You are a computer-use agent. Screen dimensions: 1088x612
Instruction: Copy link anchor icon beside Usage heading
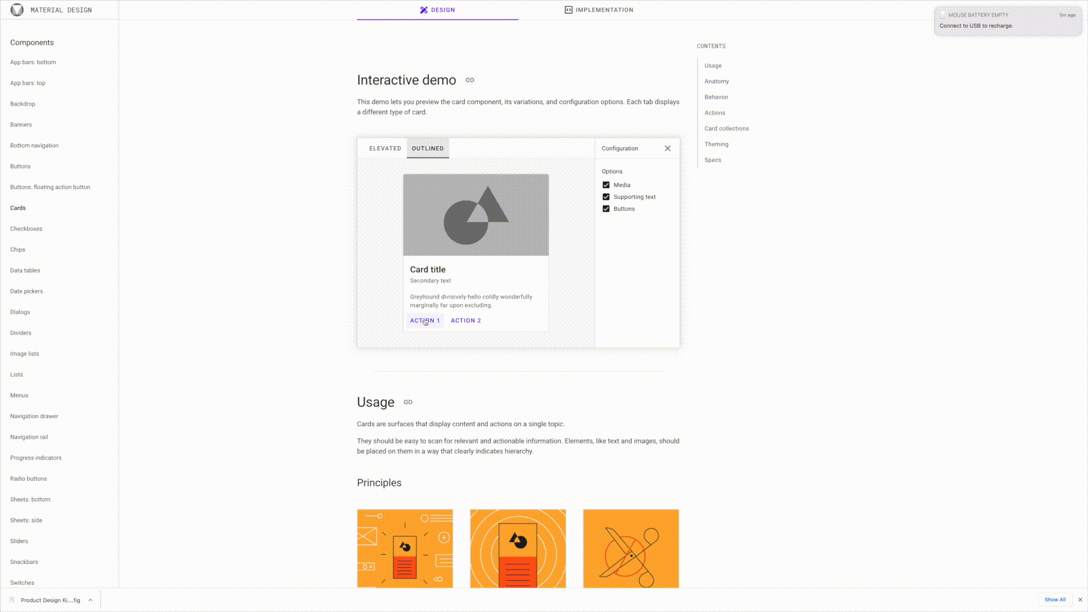[408, 402]
